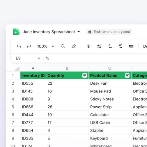This screenshot has width=147, height=147.
Task: Expand the June Inventory Spreadsheet title dropdown
Action: pos(79,32)
